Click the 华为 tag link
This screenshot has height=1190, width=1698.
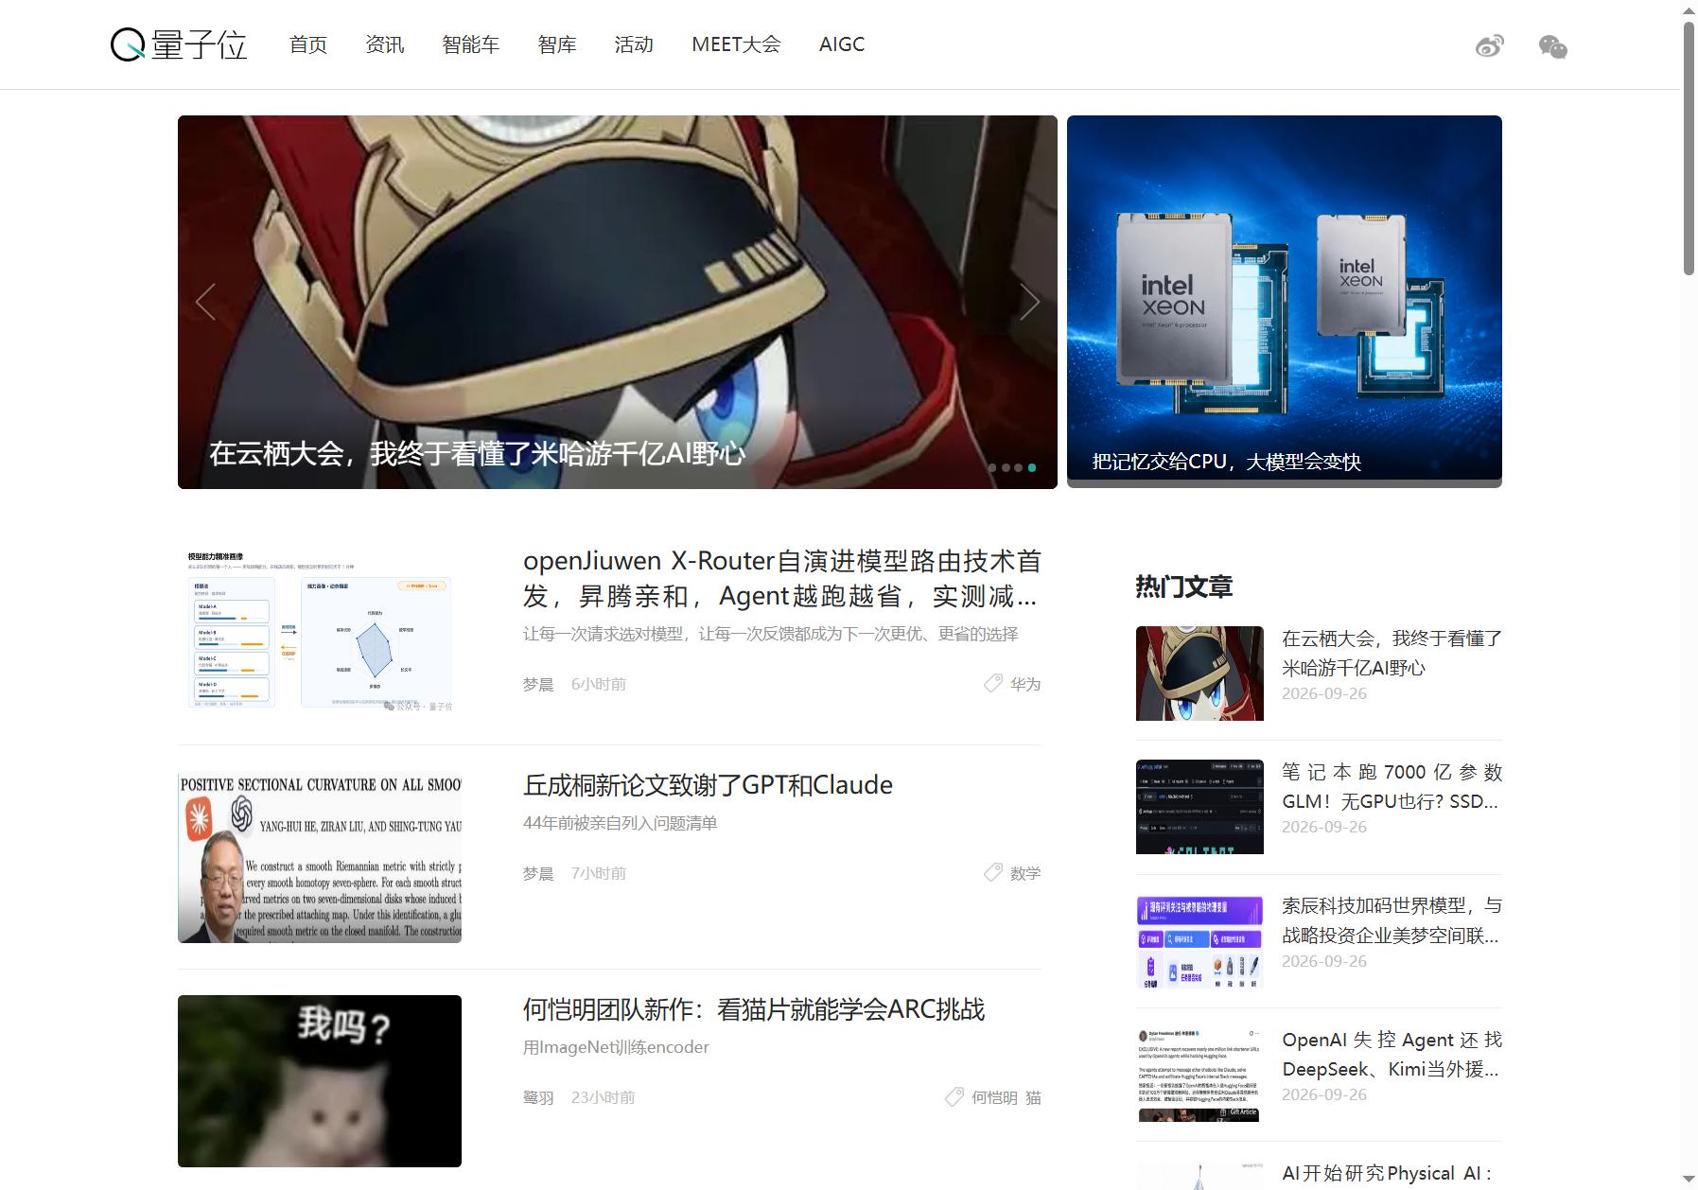tap(1025, 684)
